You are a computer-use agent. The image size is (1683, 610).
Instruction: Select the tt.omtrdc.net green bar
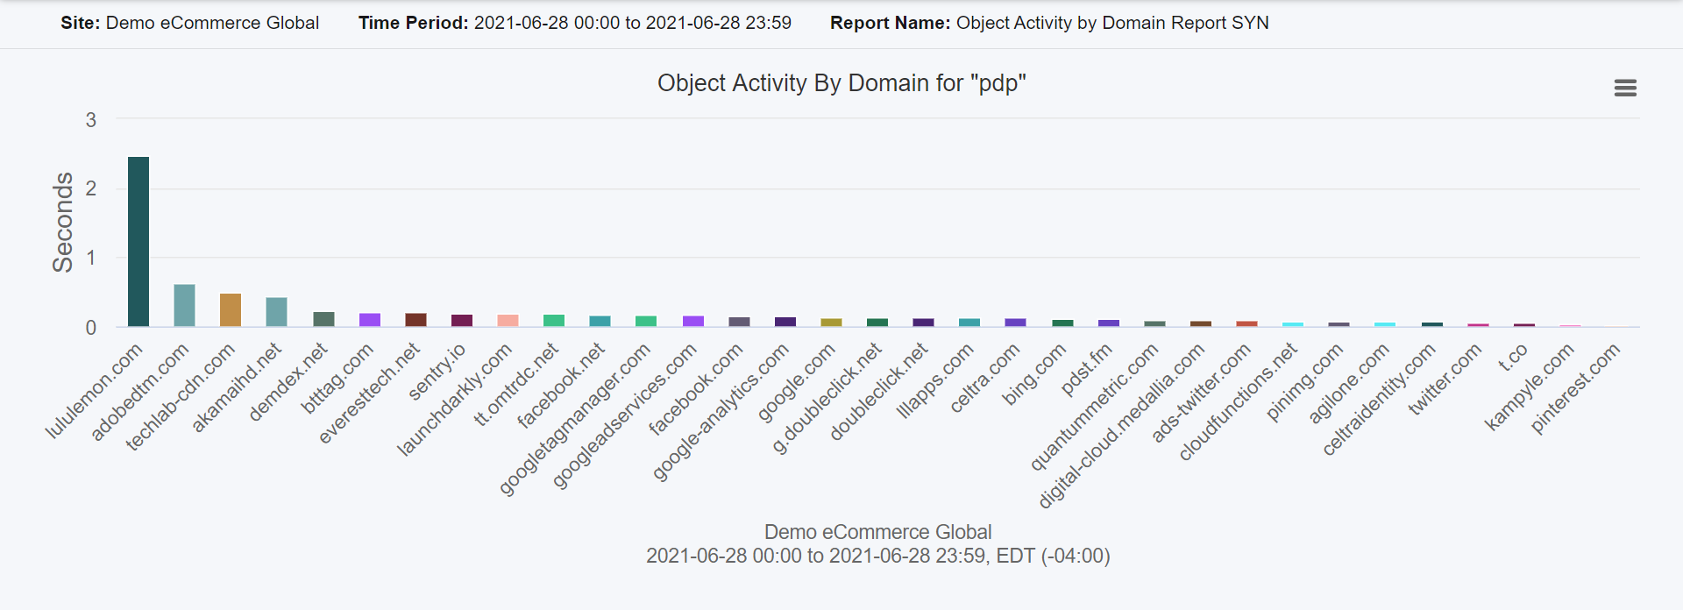(x=554, y=321)
